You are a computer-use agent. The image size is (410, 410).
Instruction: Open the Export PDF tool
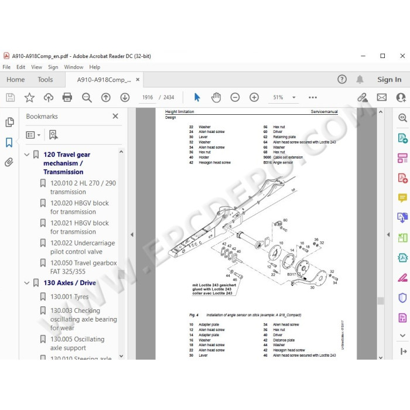[x=403, y=138]
